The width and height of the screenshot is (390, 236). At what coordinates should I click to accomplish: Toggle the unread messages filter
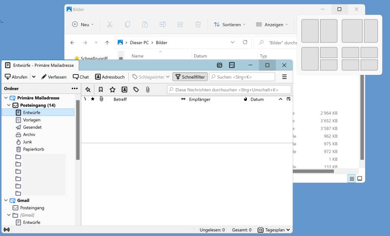101,89
